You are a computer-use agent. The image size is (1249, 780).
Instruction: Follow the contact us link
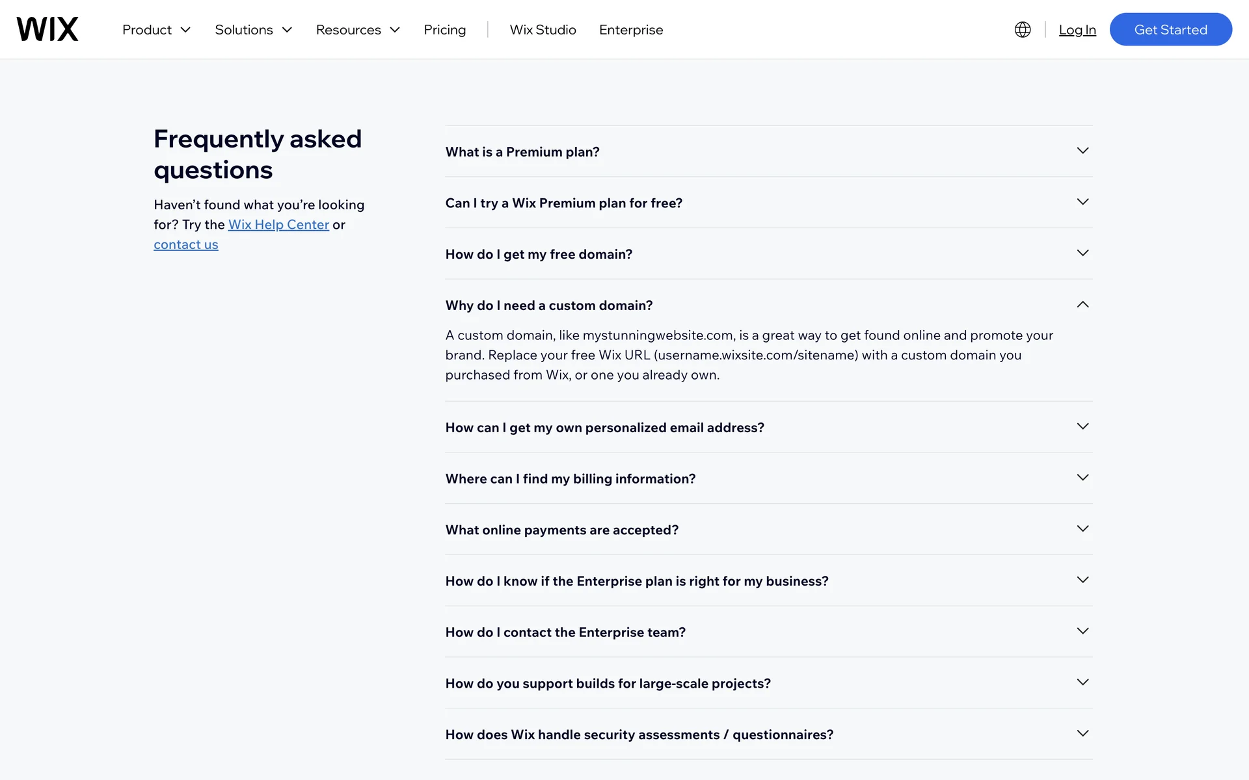pyautogui.click(x=185, y=244)
